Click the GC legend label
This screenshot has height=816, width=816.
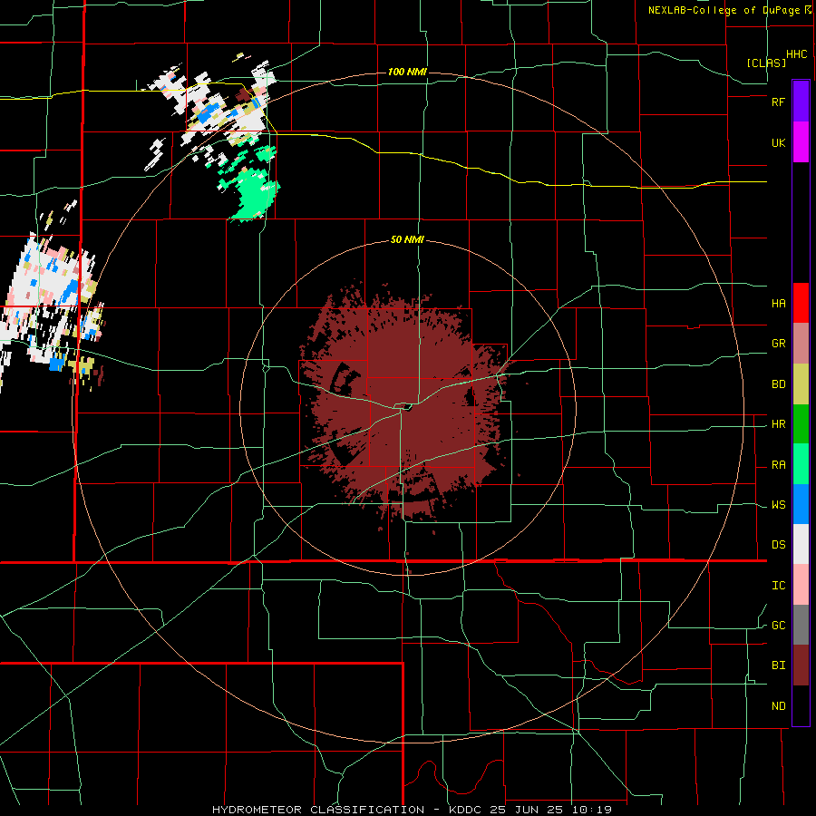[x=778, y=626]
